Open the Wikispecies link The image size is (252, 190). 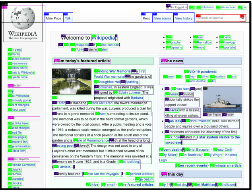tap(16, 178)
